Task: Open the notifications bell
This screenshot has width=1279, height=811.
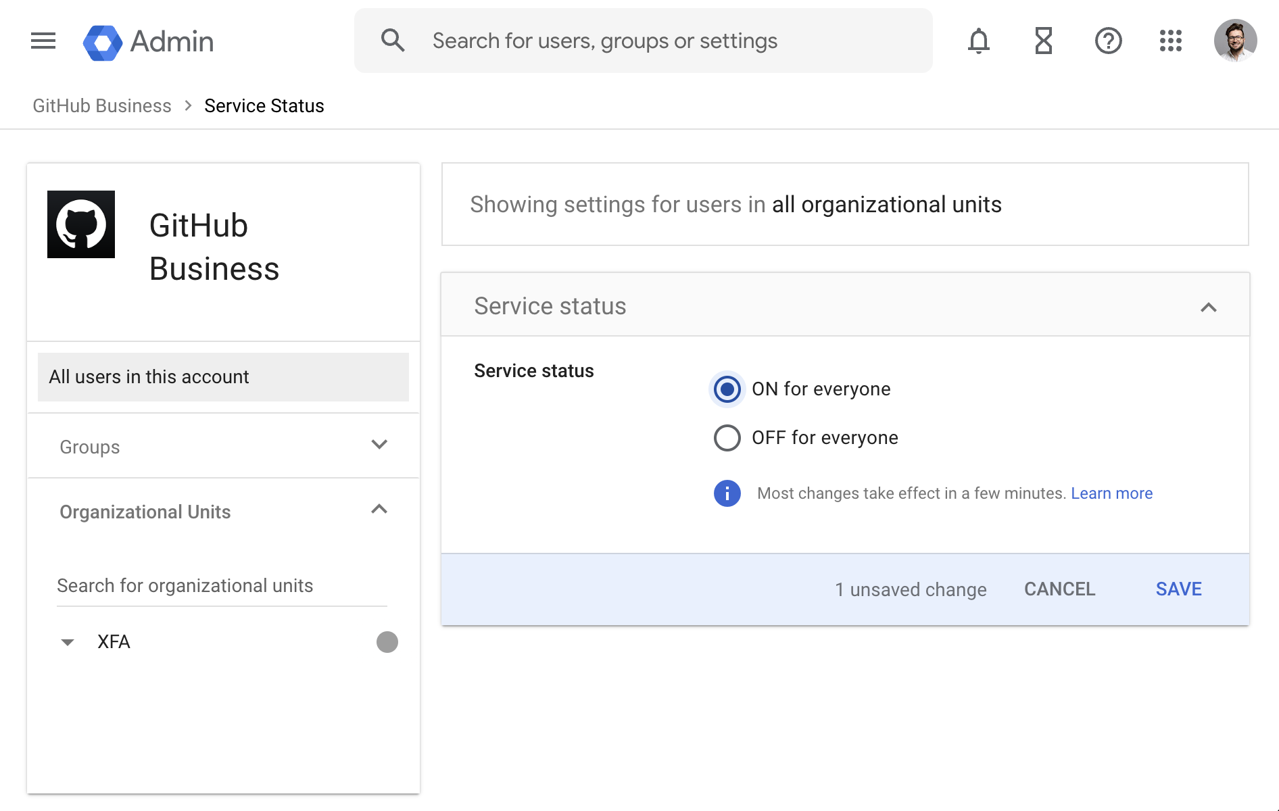Action: pyautogui.click(x=978, y=41)
